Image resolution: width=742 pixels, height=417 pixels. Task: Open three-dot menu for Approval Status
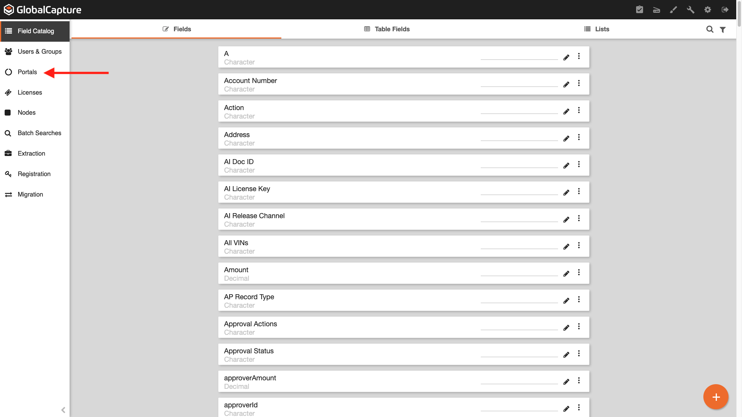[579, 354]
